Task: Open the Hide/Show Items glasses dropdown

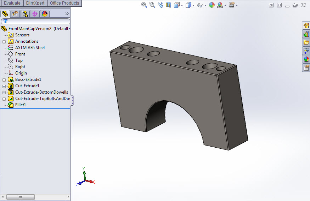Action: coord(205,5)
